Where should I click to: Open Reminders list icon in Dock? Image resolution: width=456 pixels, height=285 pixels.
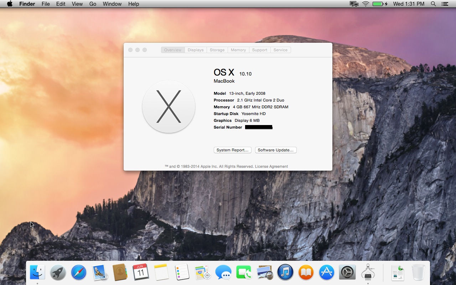[x=182, y=273]
